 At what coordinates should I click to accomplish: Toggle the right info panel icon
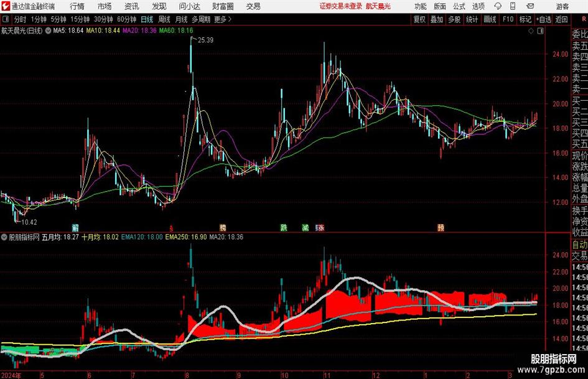[x=540, y=31]
